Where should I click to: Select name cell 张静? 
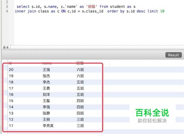coord(46,113)
